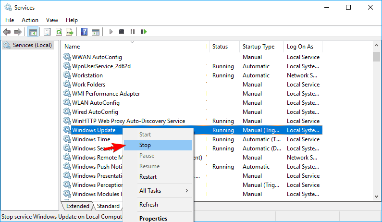Image resolution: width=382 pixels, height=222 pixels.
Task: Sort by the Startup Type column header
Action: click(x=259, y=47)
